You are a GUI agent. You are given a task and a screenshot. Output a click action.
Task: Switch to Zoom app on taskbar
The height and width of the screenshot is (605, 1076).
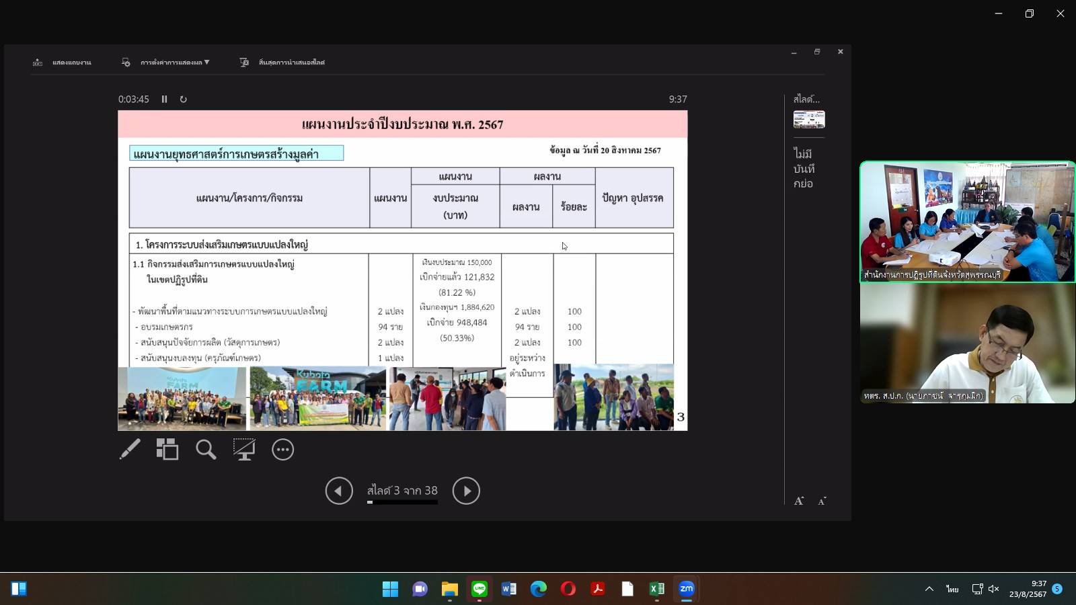686,589
